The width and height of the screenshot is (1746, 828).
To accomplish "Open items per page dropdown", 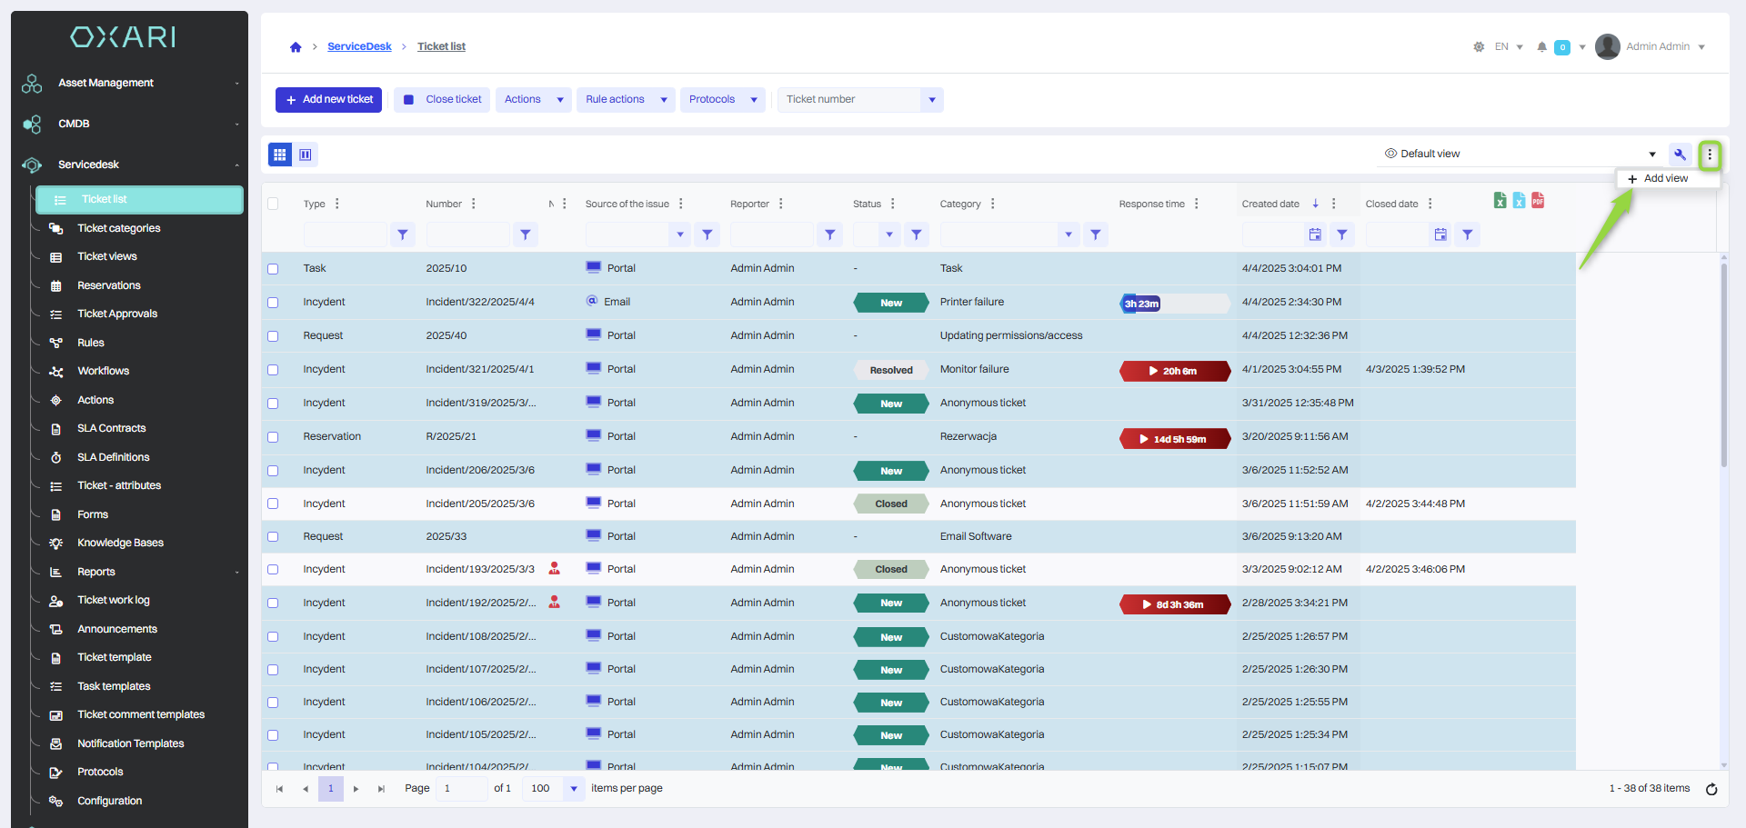I will point(574,789).
